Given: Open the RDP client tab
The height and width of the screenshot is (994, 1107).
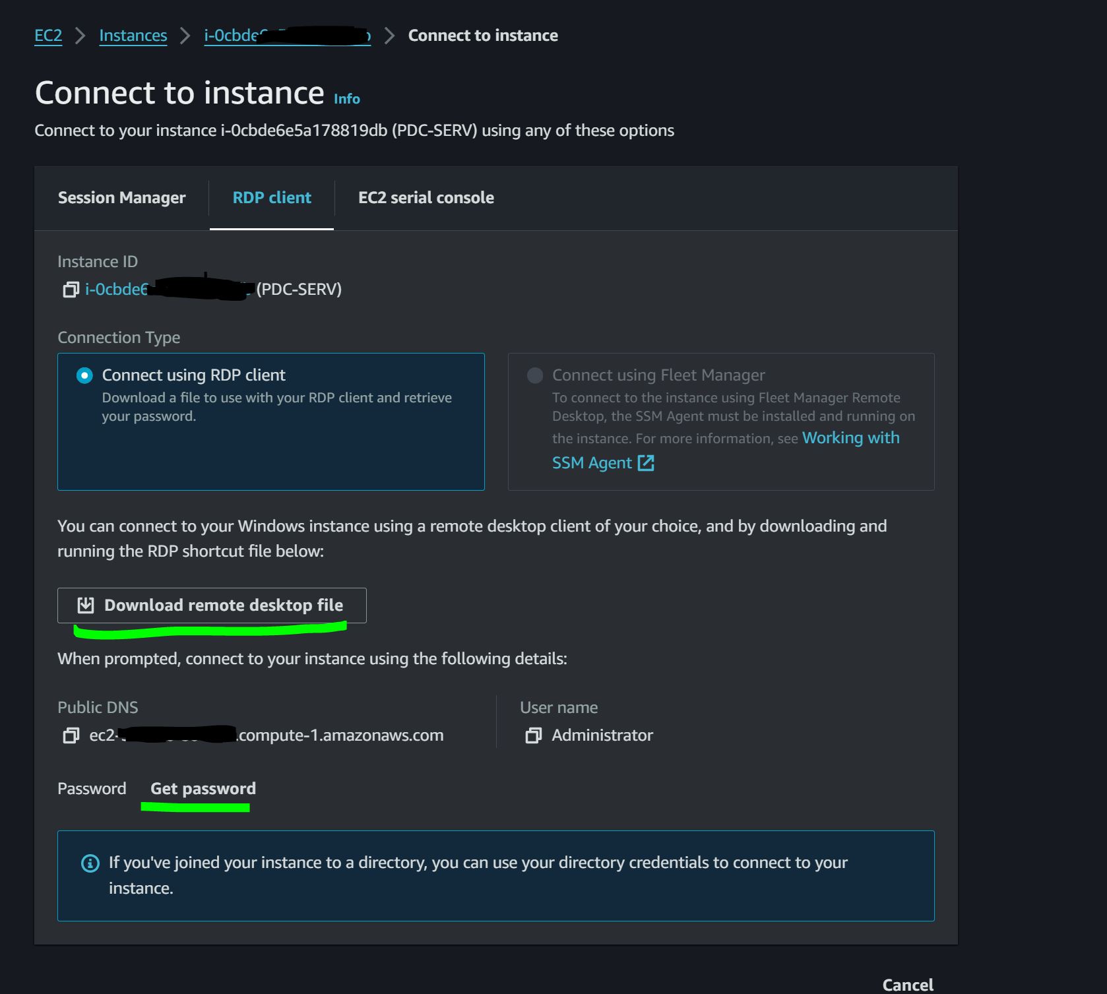Looking at the screenshot, I should click(x=272, y=198).
